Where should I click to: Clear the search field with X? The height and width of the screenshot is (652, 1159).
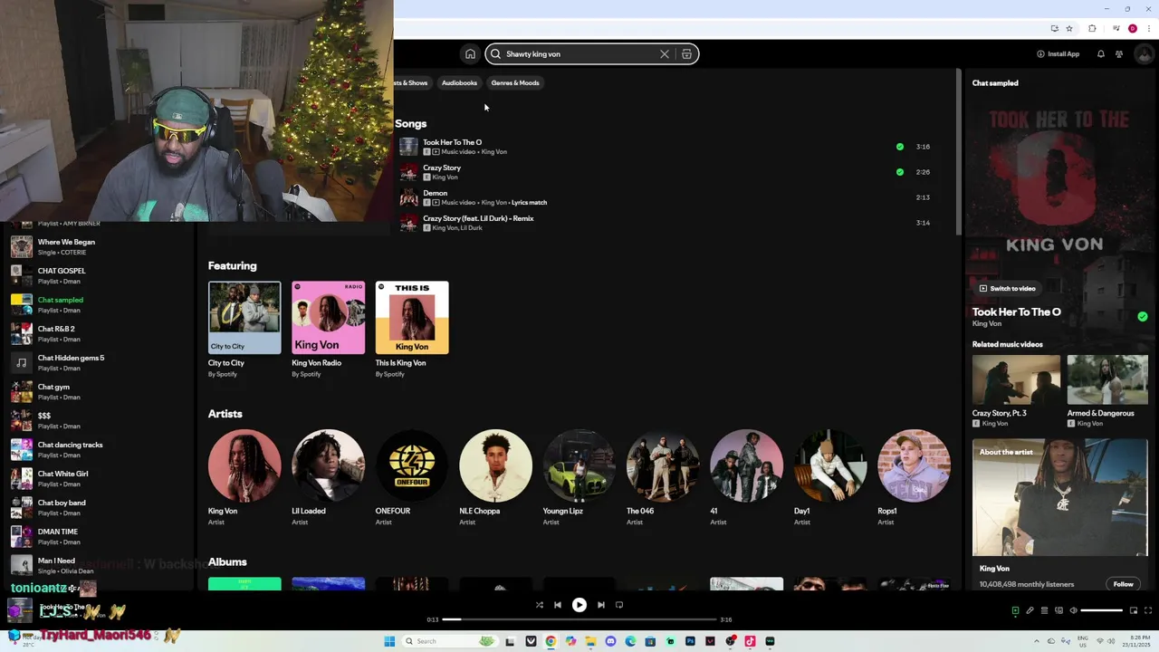tap(665, 54)
